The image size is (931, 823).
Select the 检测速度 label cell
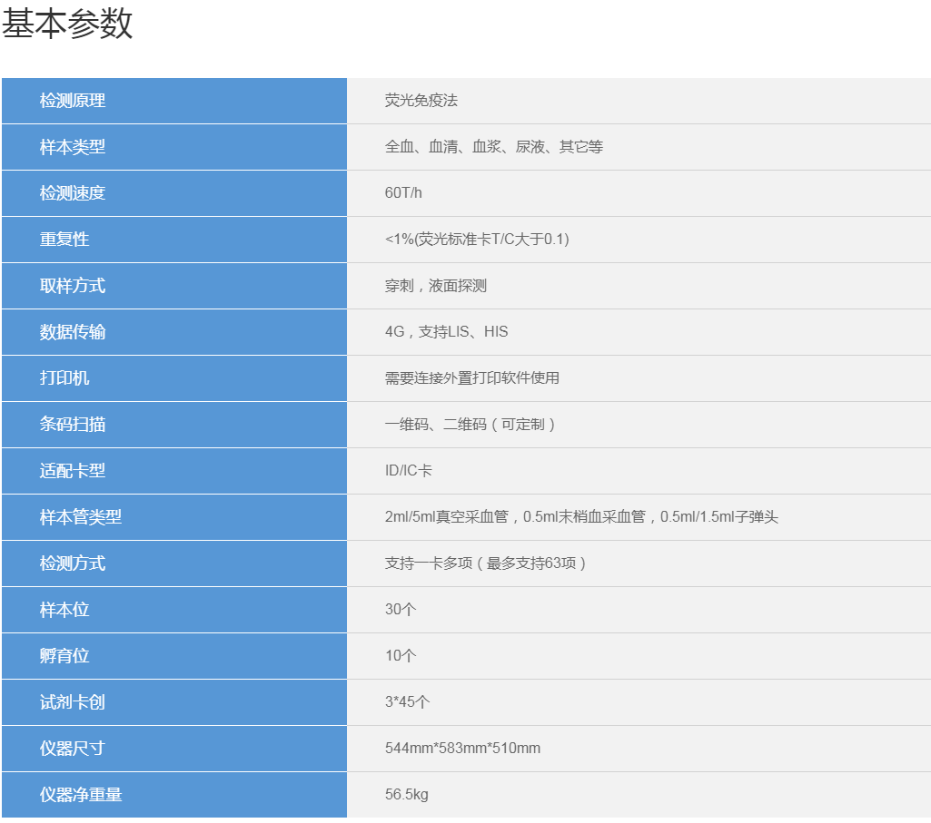pos(174,193)
